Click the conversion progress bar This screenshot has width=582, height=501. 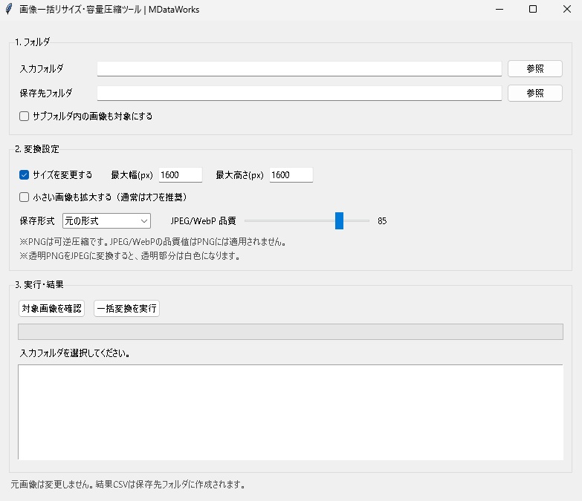(x=291, y=332)
